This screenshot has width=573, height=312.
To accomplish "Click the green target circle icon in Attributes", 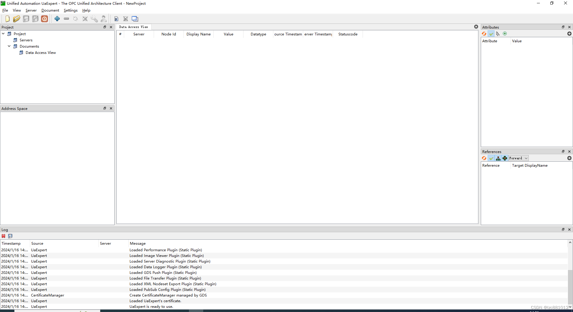I will click(505, 34).
